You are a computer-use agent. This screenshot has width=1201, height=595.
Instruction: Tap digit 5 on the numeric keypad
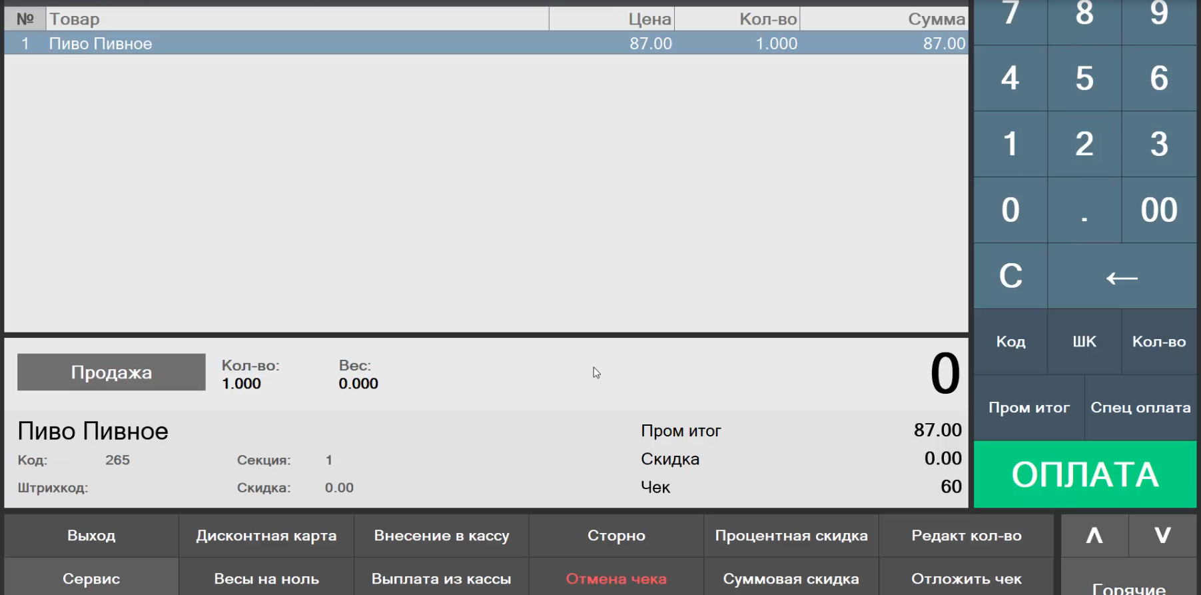(x=1084, y=78)
